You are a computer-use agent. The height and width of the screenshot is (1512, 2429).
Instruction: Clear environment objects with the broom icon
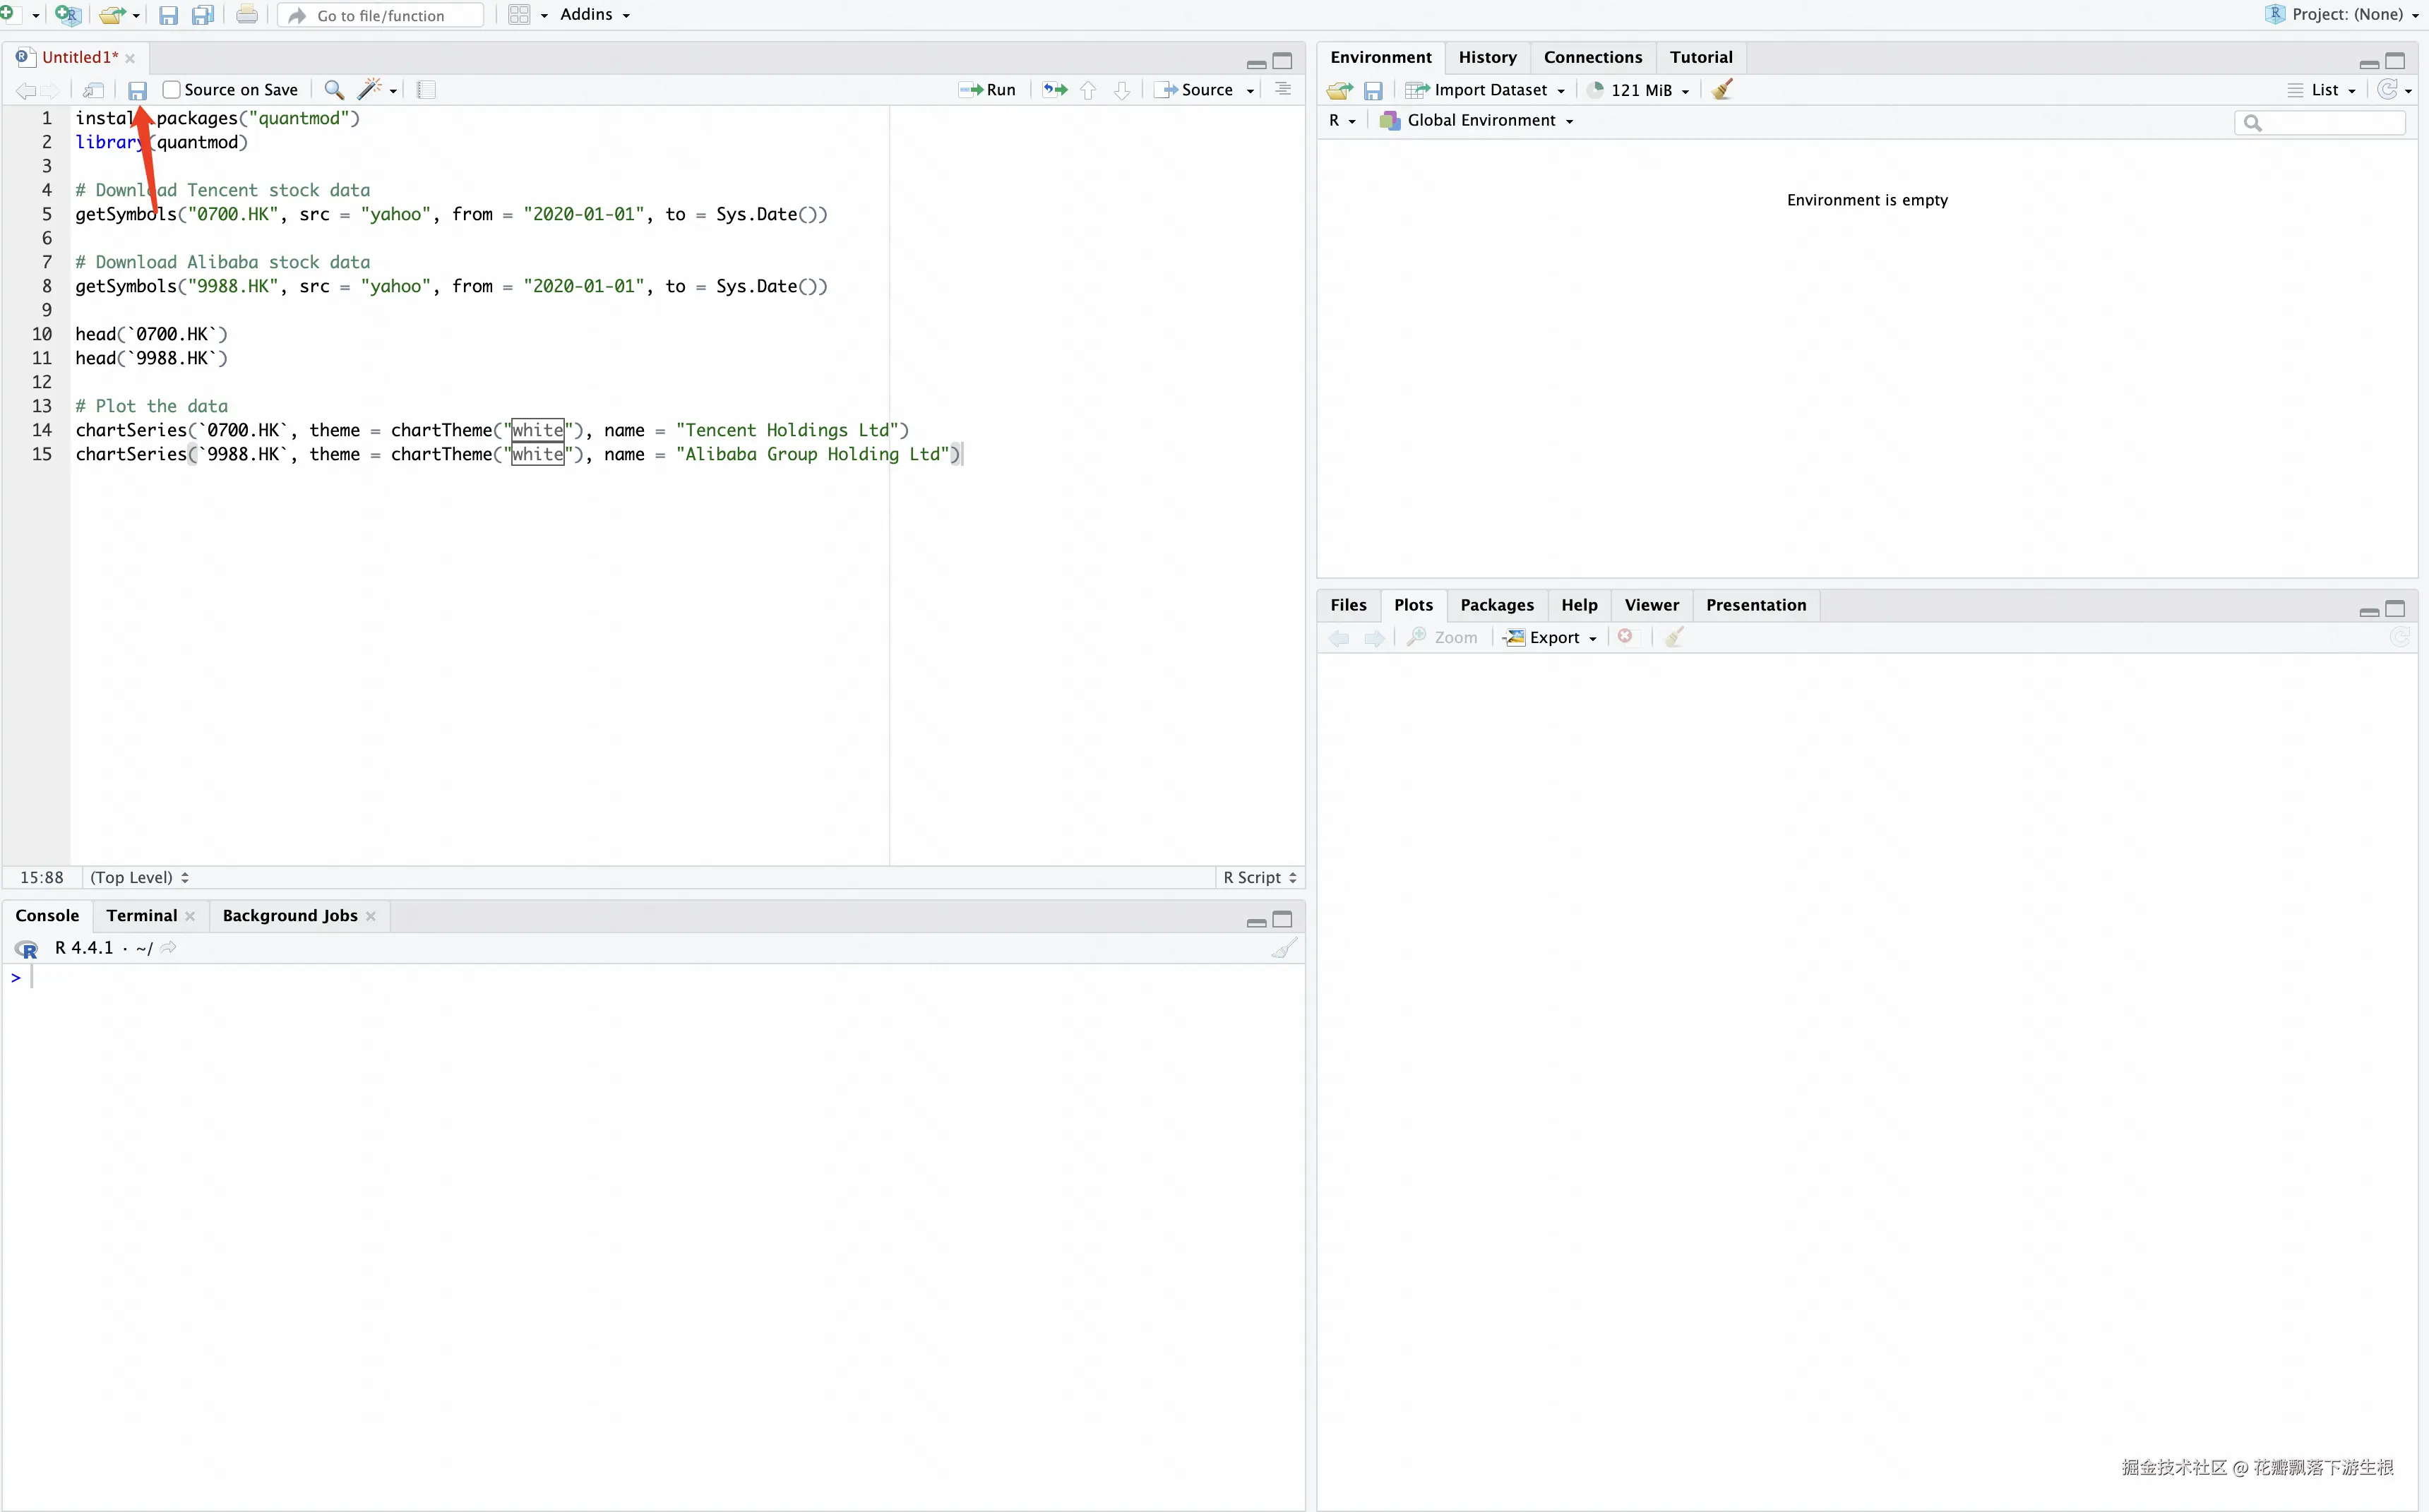pos(1721,90)
